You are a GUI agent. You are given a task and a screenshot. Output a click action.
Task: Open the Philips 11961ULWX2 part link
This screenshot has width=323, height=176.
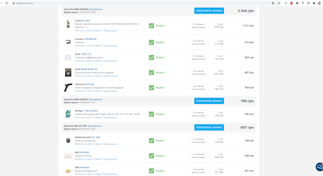point(91,111)
